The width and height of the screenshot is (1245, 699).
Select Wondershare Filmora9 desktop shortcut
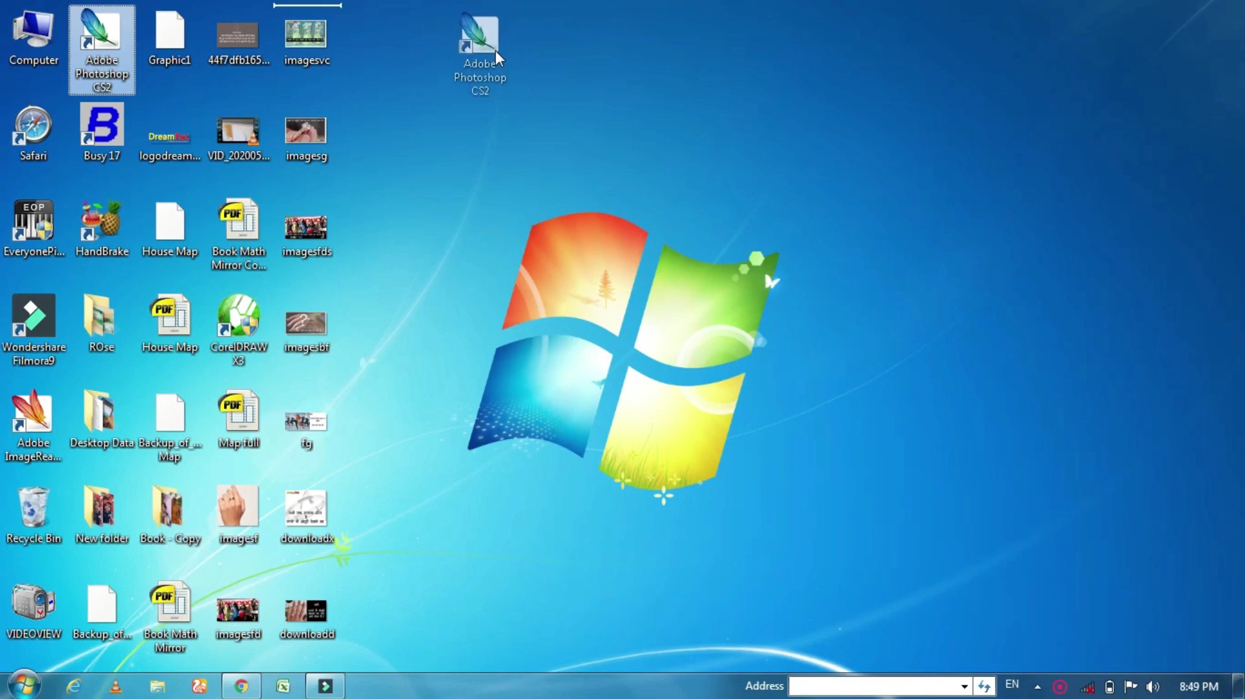pyautogui.click(x=34, y=331)
